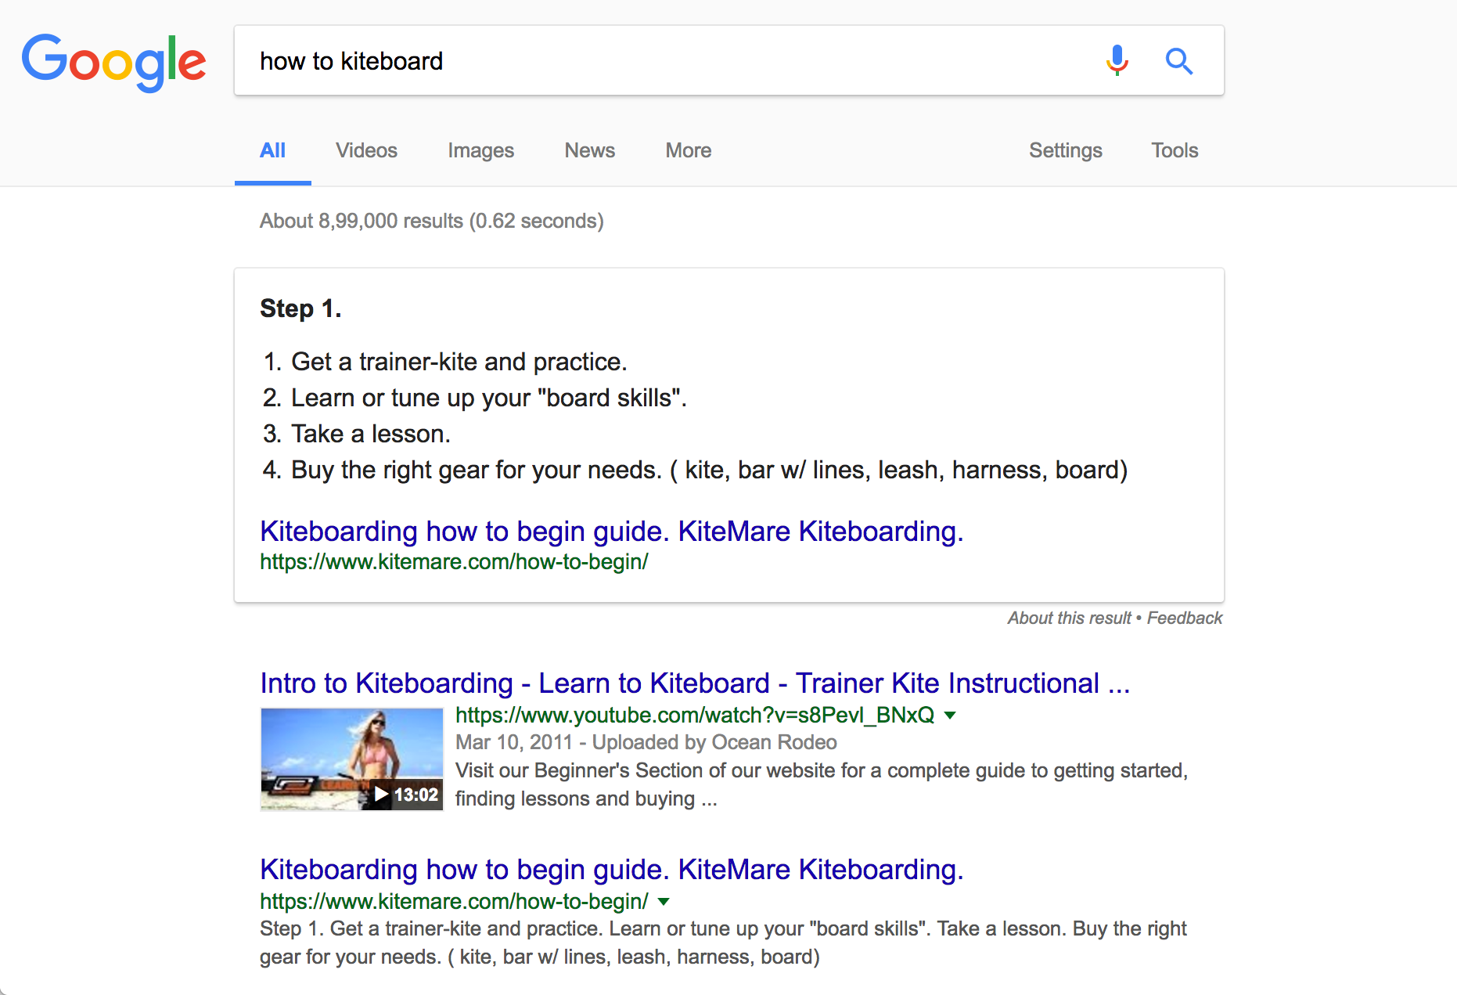Click the blue magnifier search button
1457x995 pixels.
point(1179,60)
